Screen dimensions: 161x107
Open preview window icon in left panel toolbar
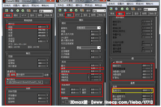[7, 10]
